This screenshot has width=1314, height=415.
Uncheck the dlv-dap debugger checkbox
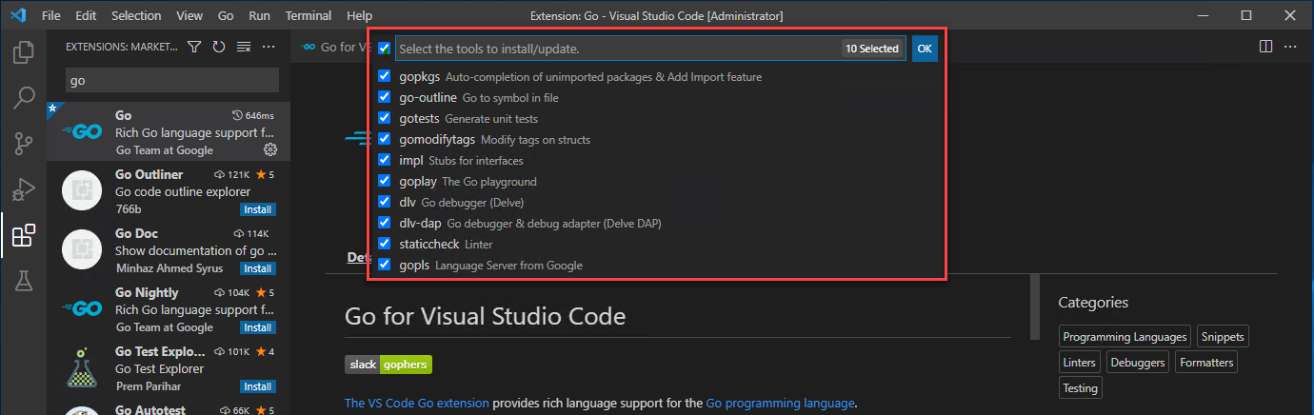pos(385,223)
